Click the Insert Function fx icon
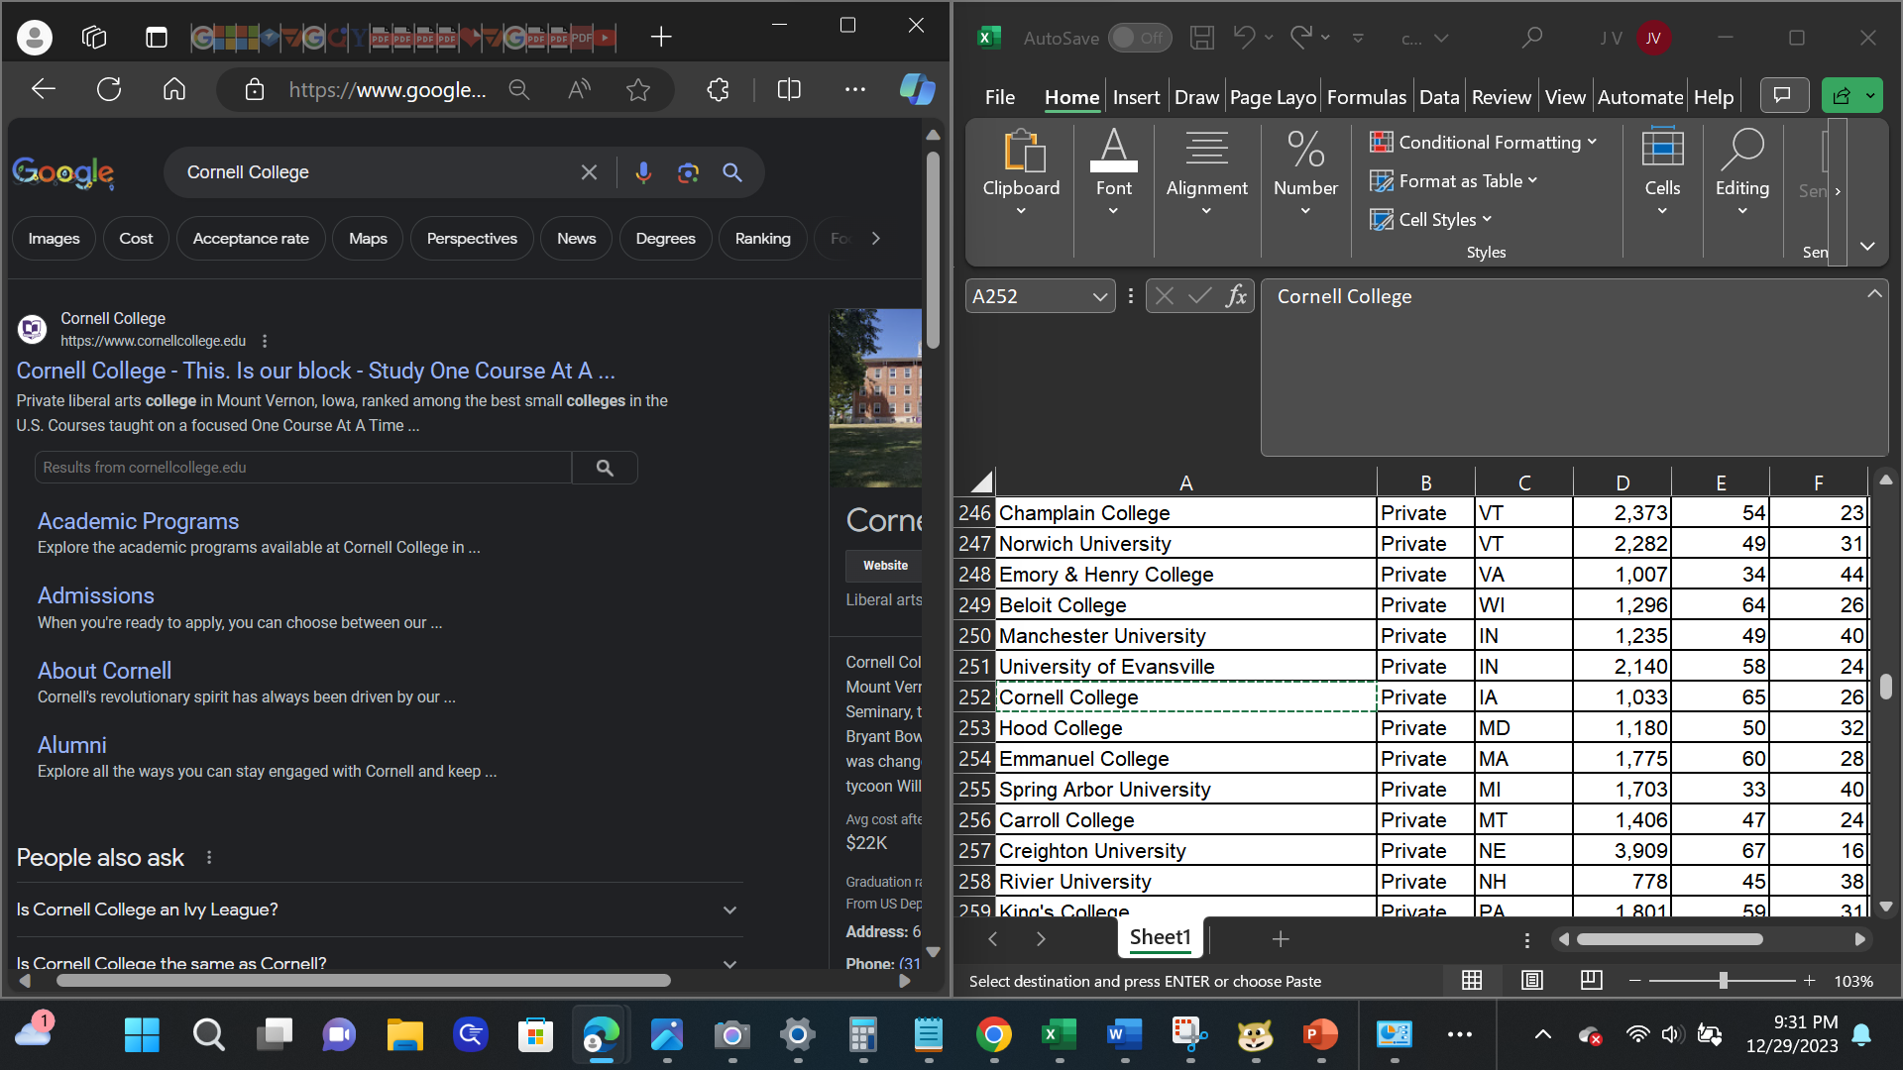 point(1236,296)
